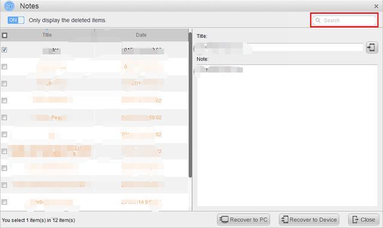Click the Search input field
The height and width of the screenshot is (228, 383).
pyautogui.click(x=344, y=20)
